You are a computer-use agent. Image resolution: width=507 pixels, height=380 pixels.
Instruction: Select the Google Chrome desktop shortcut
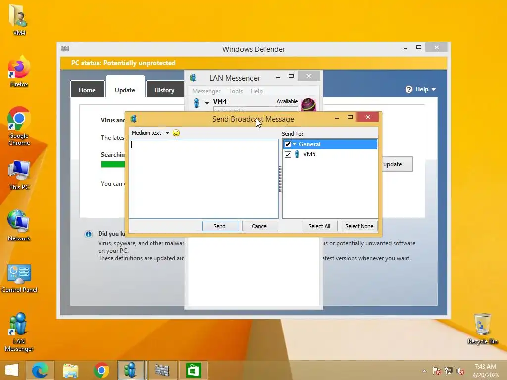pyautogui.click(x=19, y=126)
